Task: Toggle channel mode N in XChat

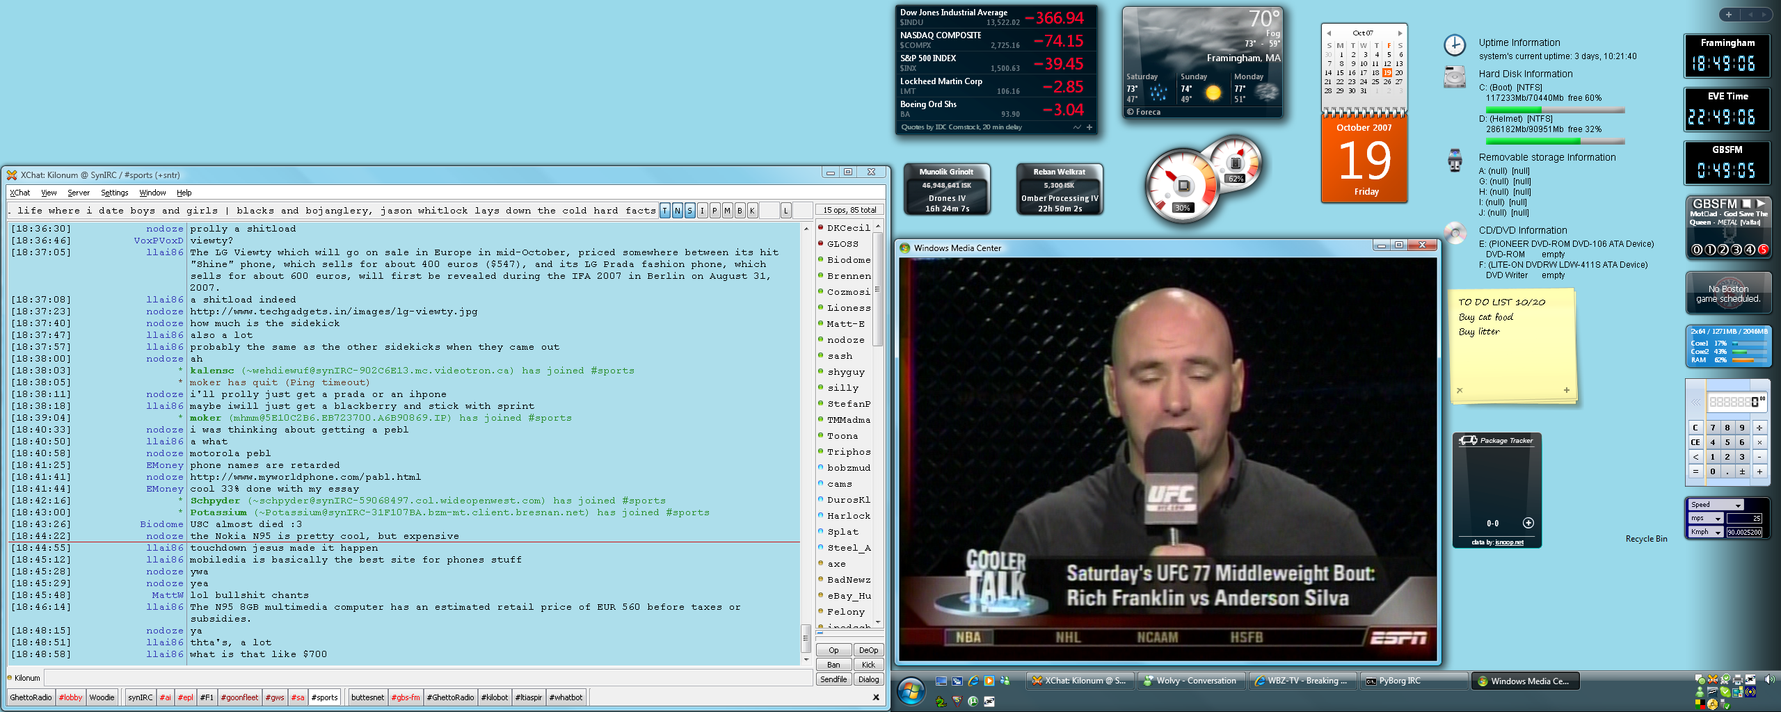Action: [678, 210]
